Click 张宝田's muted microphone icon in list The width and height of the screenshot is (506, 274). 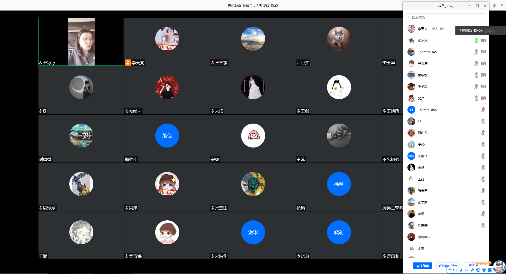point(483,191)
